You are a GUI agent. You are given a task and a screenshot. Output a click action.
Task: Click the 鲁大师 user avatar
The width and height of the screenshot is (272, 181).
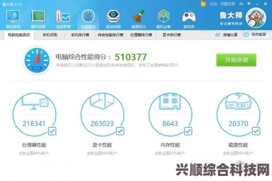click(256, 18)
